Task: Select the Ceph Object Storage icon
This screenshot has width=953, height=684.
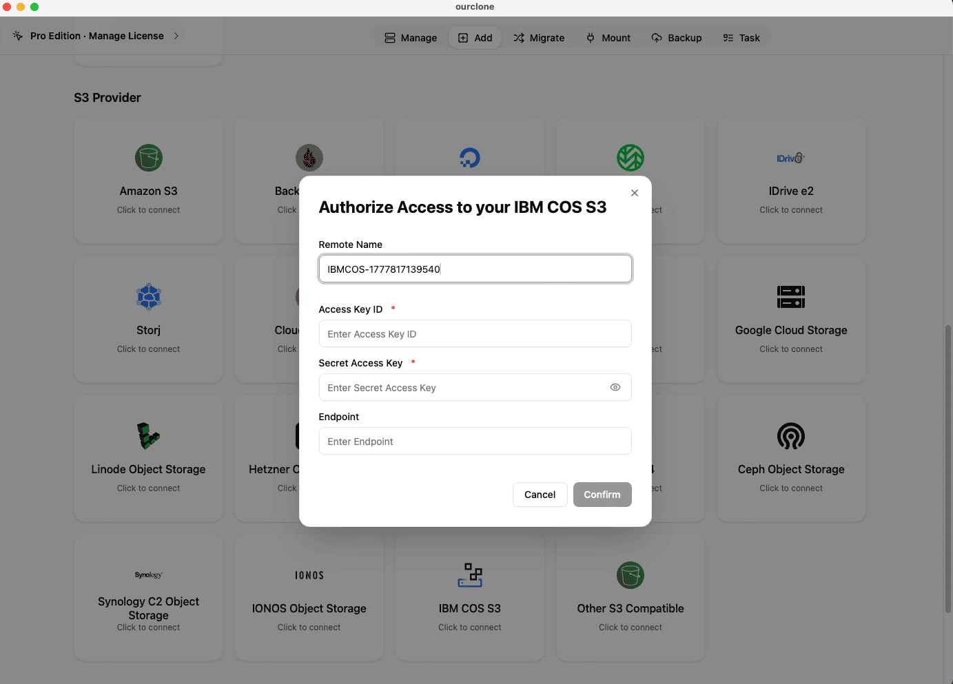Action: [791, 436]
